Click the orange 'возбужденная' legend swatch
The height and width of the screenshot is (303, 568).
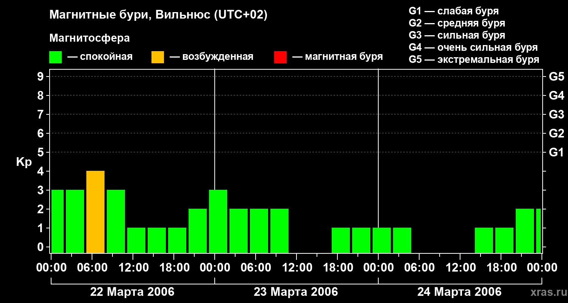pyautogui.click(x=158, y=57)
